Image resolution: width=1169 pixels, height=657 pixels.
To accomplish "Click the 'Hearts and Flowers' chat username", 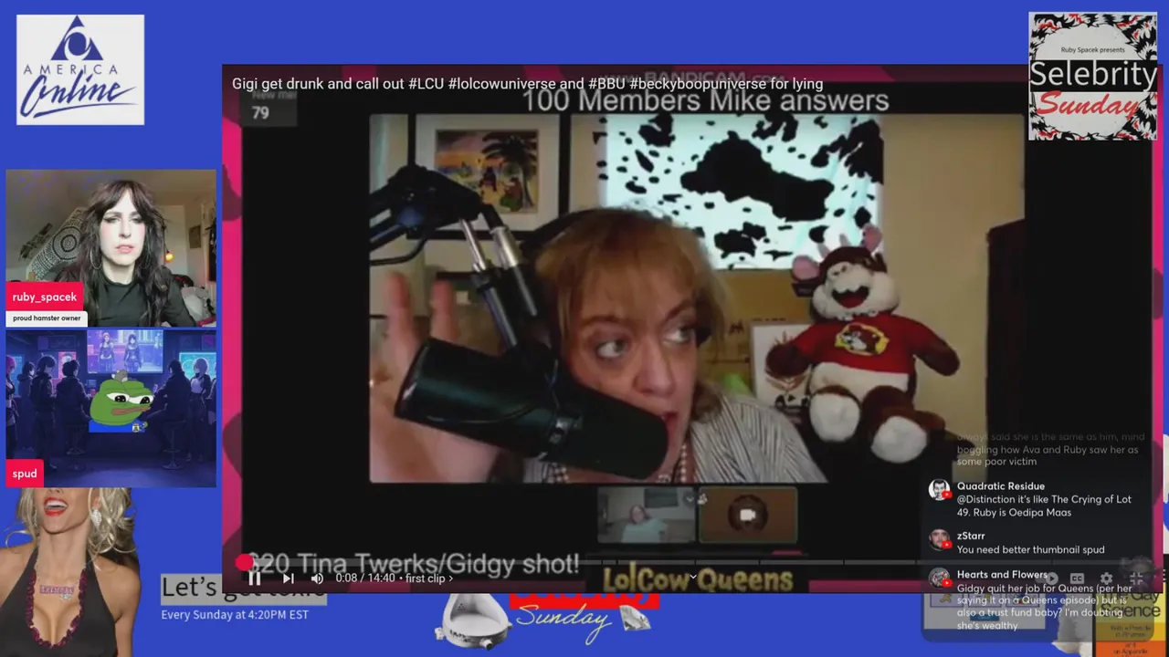I will (1002, 575).
